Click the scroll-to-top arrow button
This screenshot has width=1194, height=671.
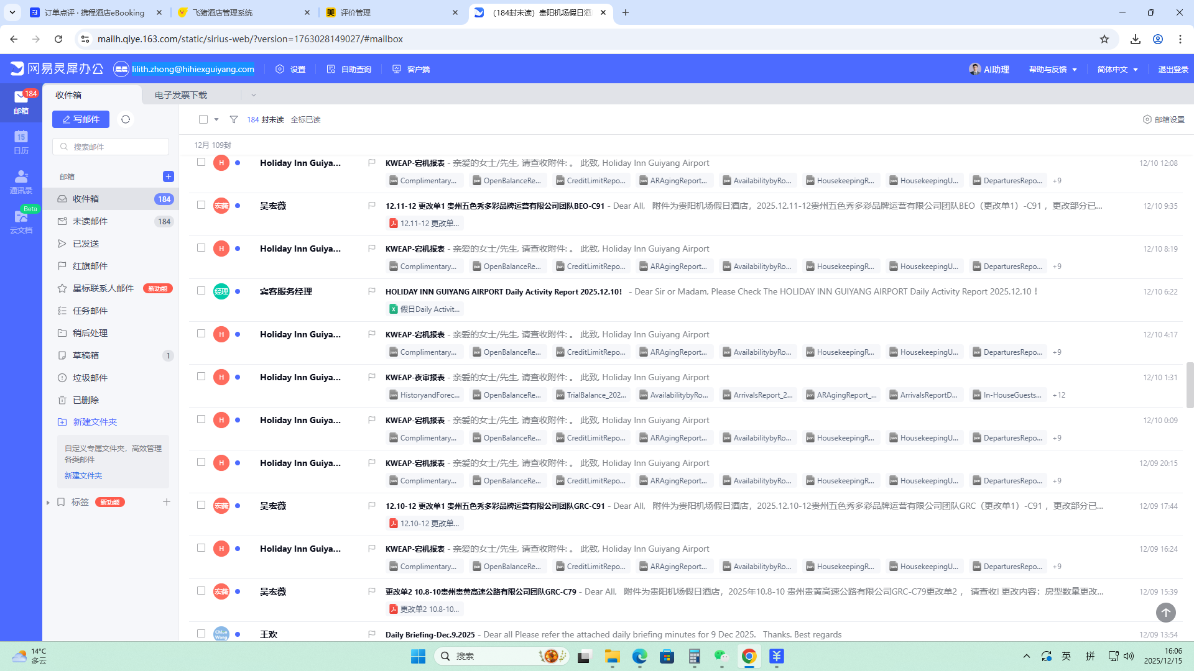[x=1165, y=613]
